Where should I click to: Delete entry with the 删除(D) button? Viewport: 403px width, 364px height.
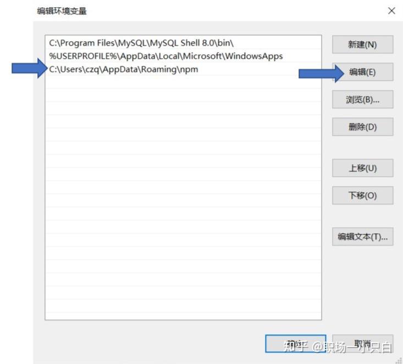(x=362, y=127)
